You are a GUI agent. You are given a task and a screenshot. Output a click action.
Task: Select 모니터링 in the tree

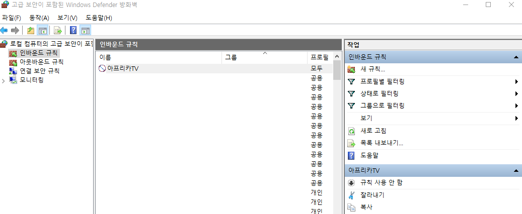31,80
